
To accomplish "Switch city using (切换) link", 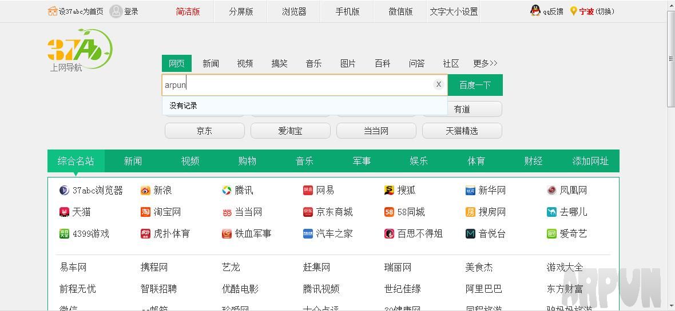I will point(605,11).
